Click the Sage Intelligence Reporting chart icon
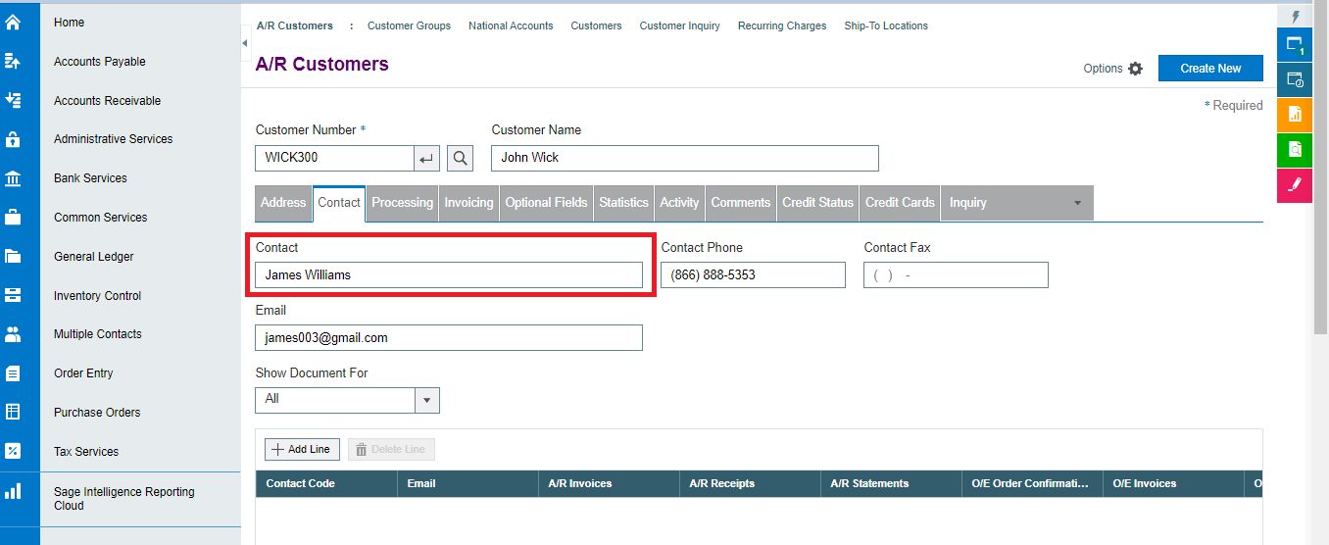Screen dimensions: 1329x545 (x=13, y=491)
